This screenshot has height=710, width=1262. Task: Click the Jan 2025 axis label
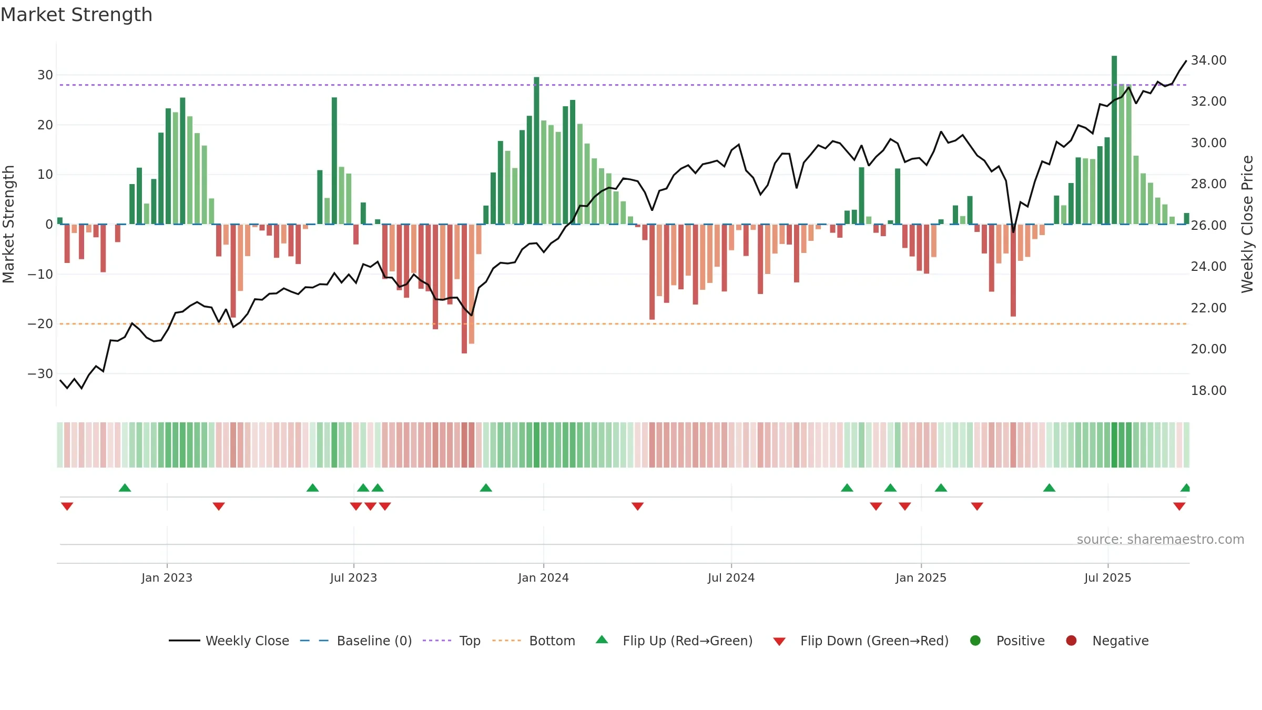921,578
